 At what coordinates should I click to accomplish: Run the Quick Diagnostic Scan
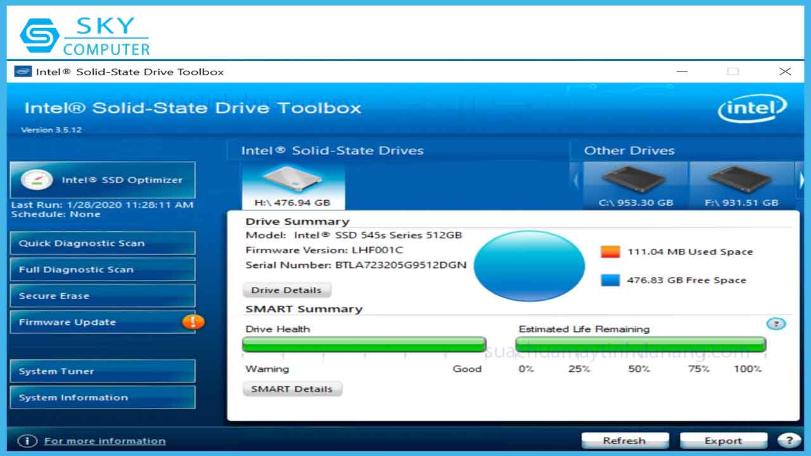tap(103, 243)
